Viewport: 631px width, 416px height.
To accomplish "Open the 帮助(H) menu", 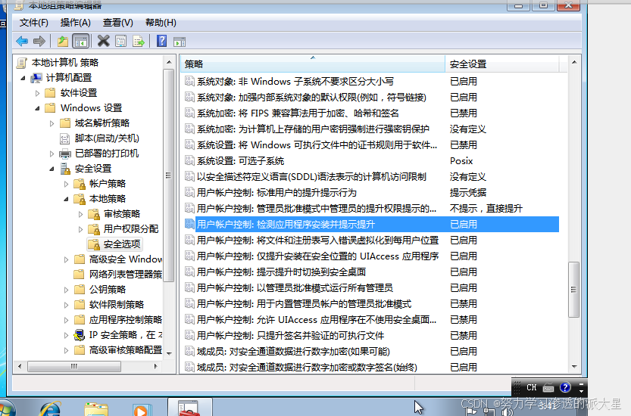I will 161,23.
